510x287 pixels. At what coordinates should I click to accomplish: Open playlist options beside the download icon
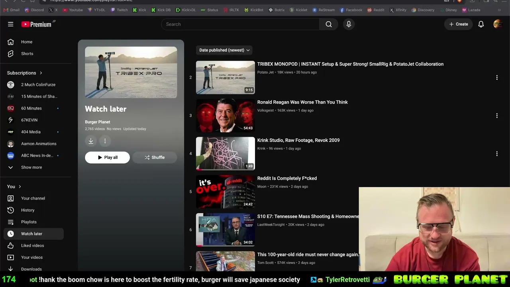click(105, 141)
